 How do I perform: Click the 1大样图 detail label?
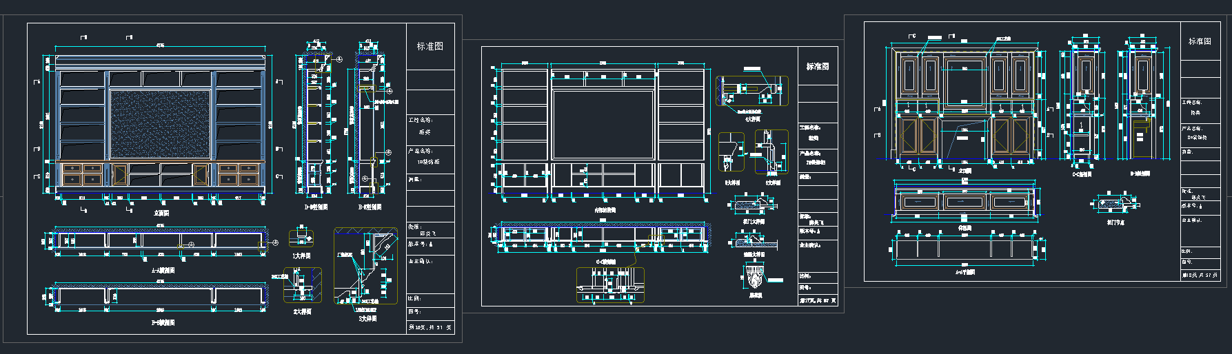[x=301, y=256]
